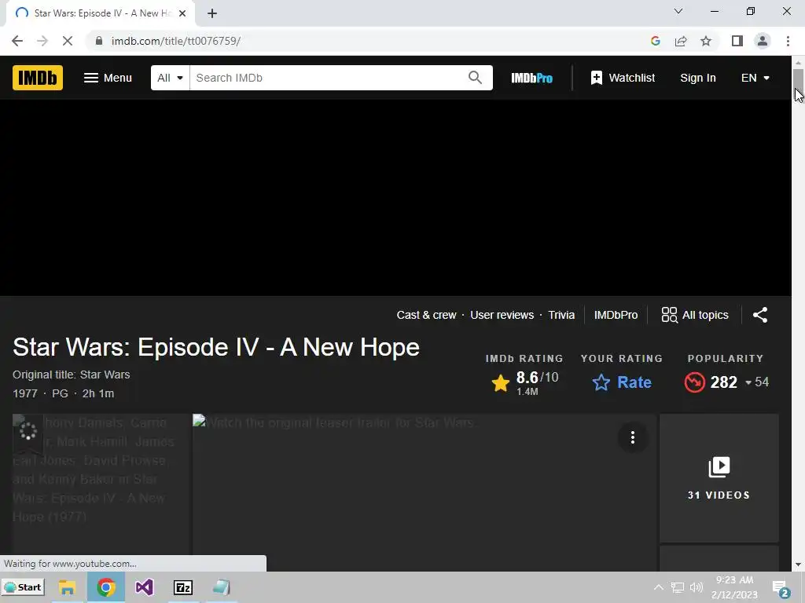805x603 pixels.
Task: Rate this title with the star
Action: point(622,382)
